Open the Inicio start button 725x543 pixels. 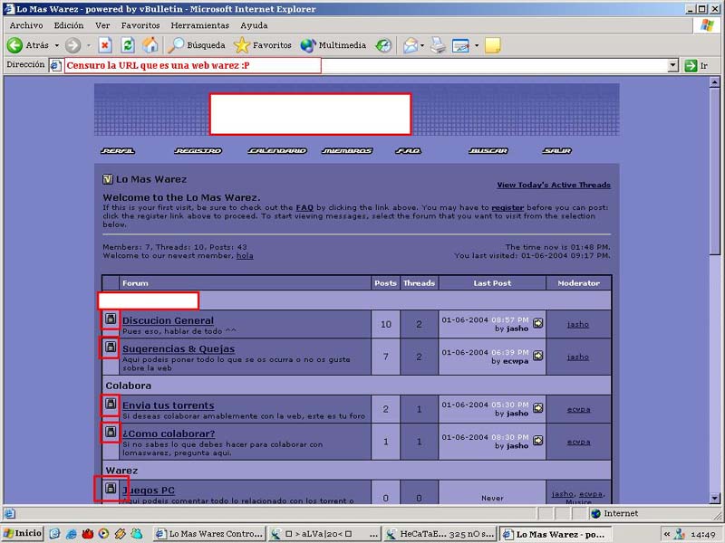coord(22,534)
